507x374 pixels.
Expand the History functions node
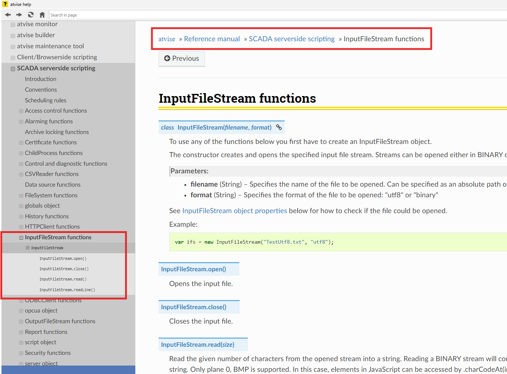click(x=21, y=216)
